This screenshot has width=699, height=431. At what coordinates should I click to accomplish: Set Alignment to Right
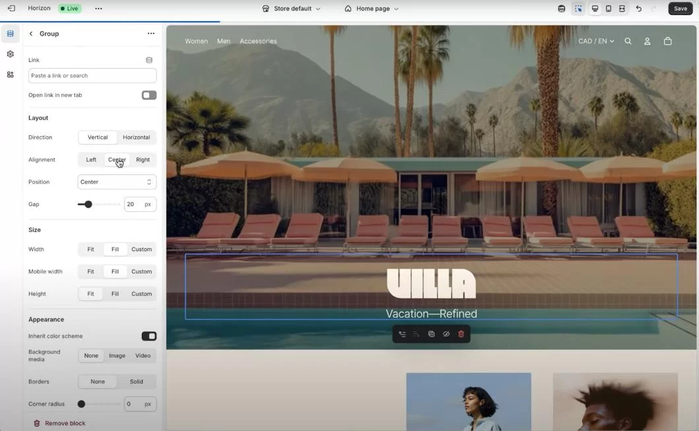pos(143,160)
